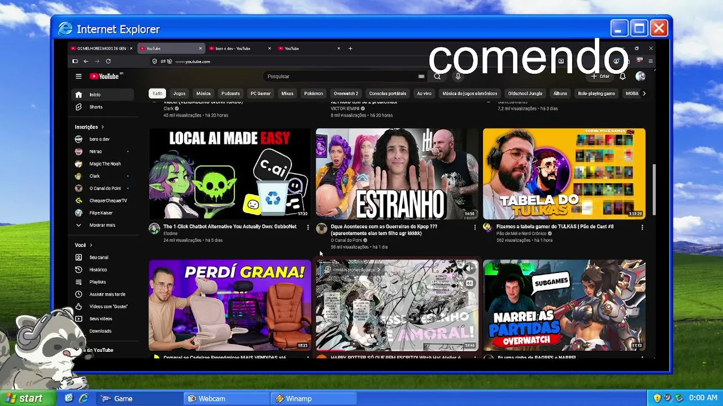Open Seu canal in the sidebar
The width and height of the screenshot is (723, 406).
pos(102,257)
